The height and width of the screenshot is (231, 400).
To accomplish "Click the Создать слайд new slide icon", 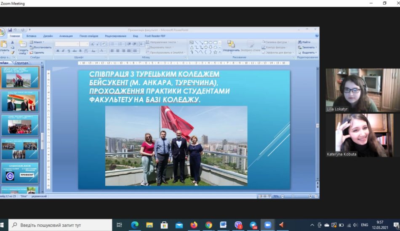I will [23, 47].
